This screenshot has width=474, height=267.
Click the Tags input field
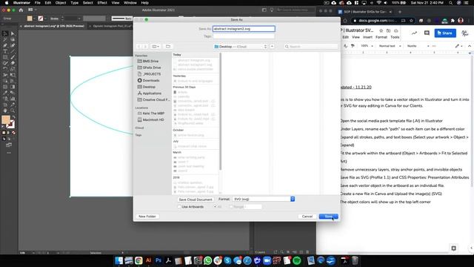click(244, 36)
